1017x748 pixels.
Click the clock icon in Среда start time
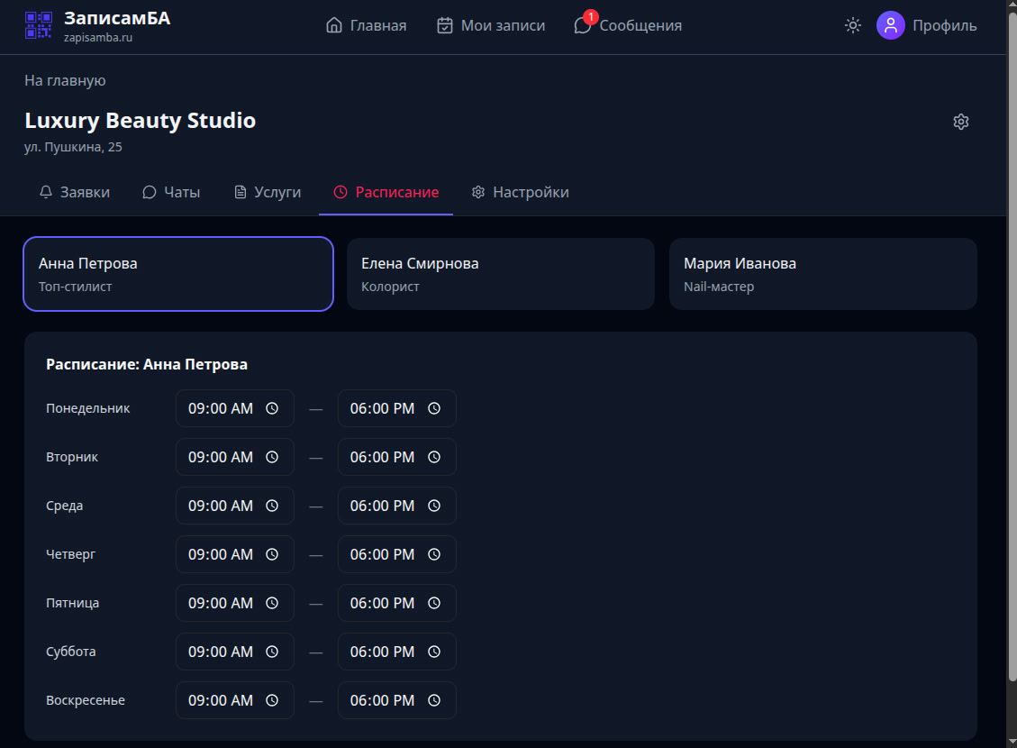click(272, 506)
